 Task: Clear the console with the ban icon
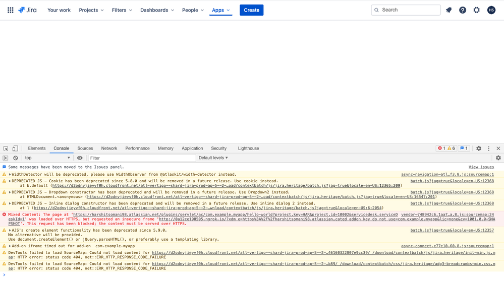click(x=16, y=158)
